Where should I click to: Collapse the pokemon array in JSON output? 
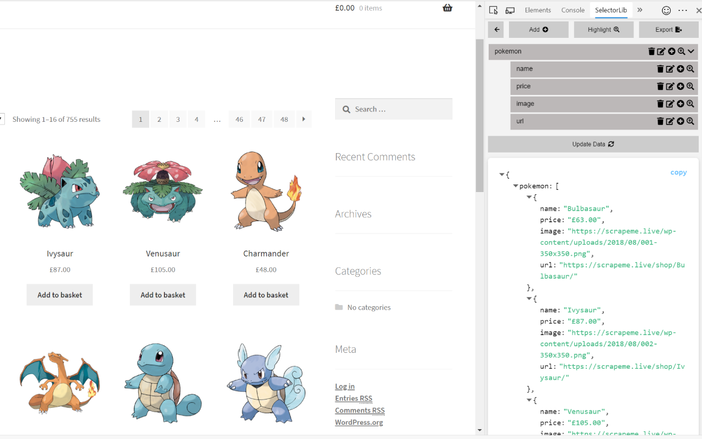point(516,186)
